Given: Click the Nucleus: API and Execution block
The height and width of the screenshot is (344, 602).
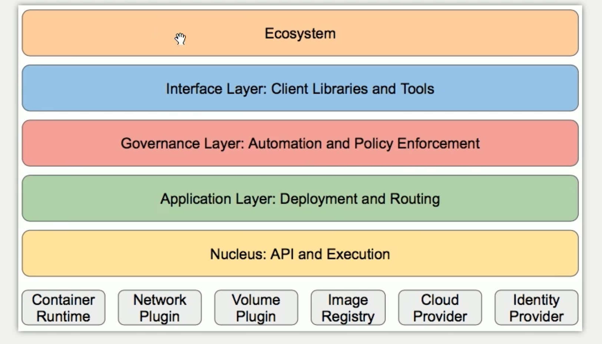Looking at the screenshot, I should coord(300,254).
